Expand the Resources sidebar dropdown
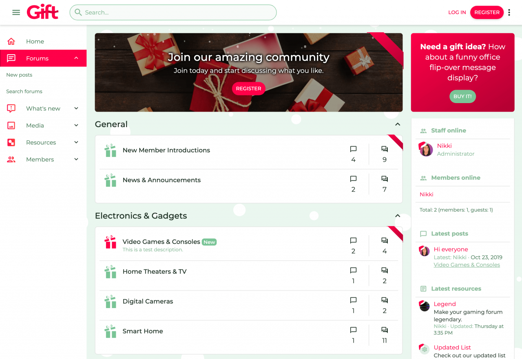The image size is (522, 359). tap(76, 142)
